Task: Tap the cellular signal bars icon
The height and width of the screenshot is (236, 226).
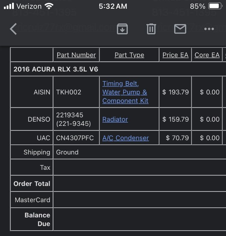Action: coord(9,6)
